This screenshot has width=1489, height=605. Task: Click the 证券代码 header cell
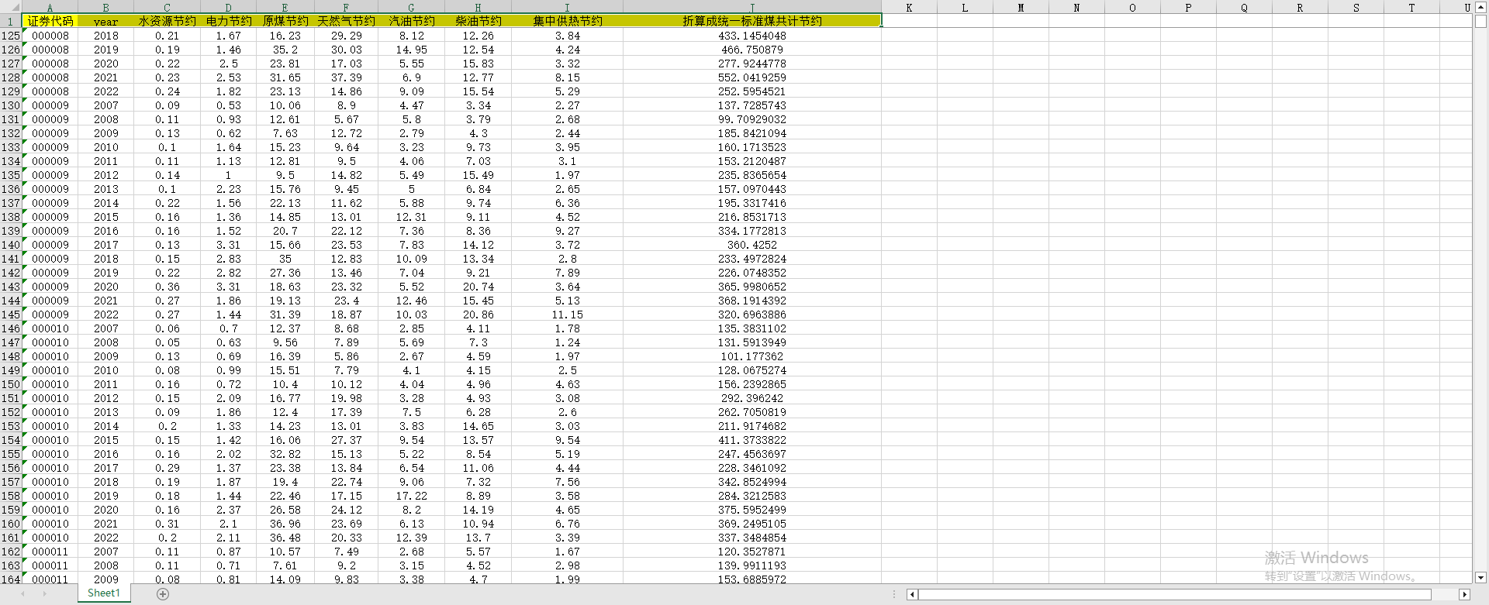(x=50, y=21)
